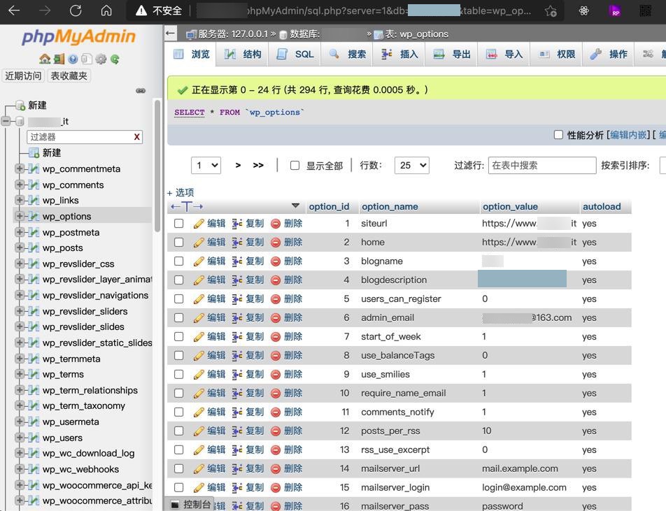
Task: Click the pencil edit icon for mailserver_url row
Action: [199, 469]
